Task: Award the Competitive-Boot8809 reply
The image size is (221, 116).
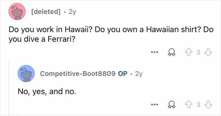Action: click(x=171, y=105)
